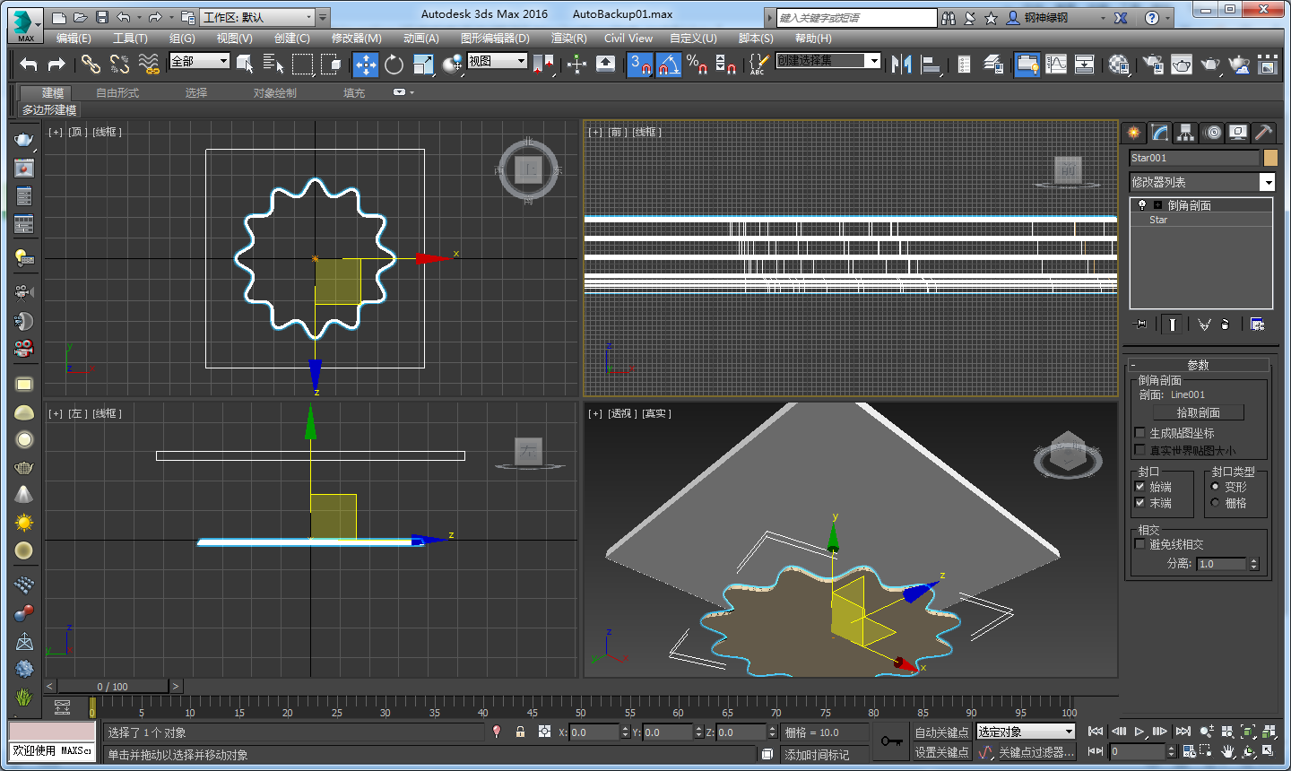The height and width of the screenshot is (771, 1291).
Task: Select the 变形 cap type radio button
Action: [x=1216, y=487]
